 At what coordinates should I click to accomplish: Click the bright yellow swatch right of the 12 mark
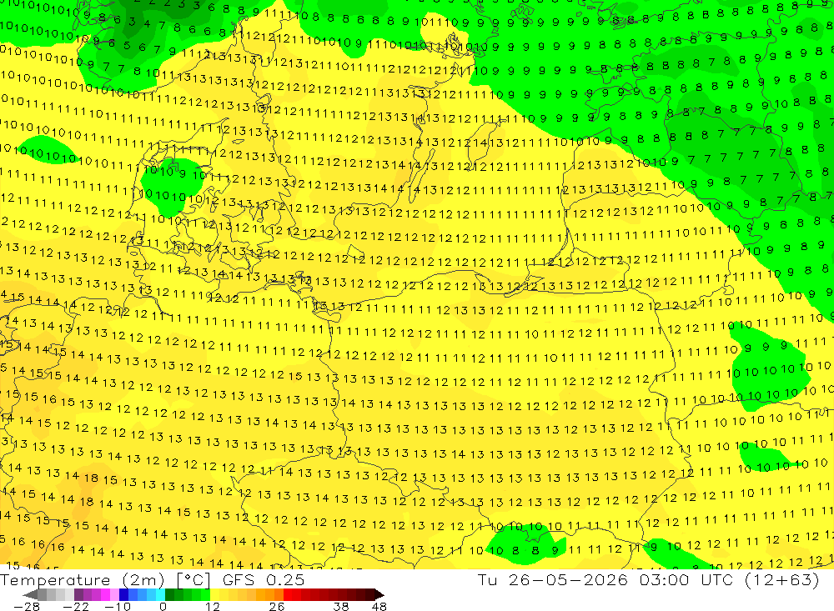tap(215, 594)
